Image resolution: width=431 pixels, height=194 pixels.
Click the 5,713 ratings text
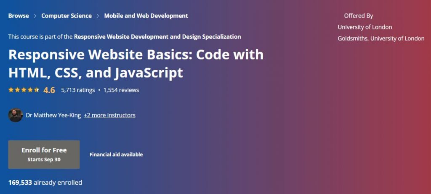point(78,90)
